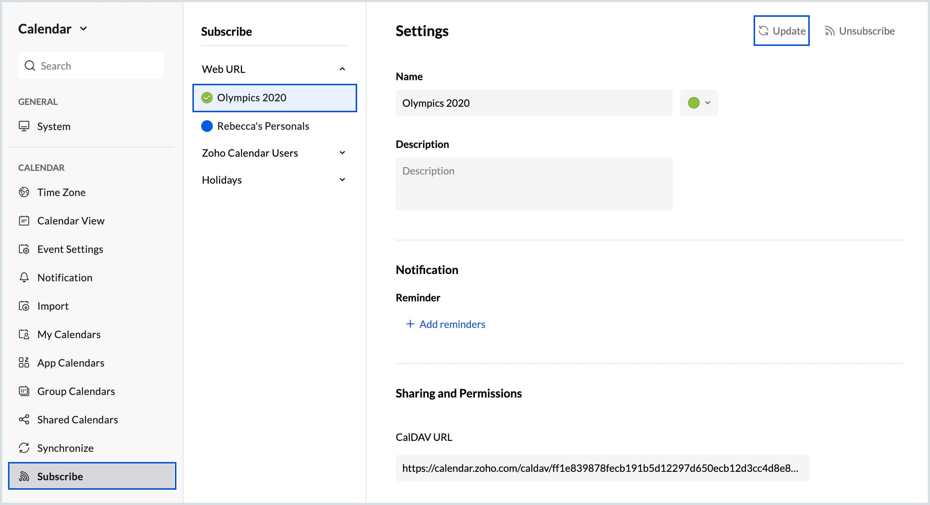Click the Unsubscribe button
Image resolution: width=930 pixels, height=505 pixels.
[x=859, y=31]
